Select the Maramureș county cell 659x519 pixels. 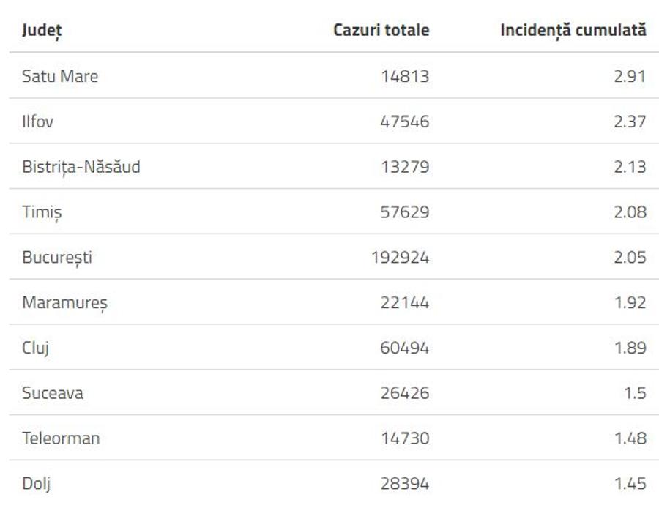click(64, 303)
